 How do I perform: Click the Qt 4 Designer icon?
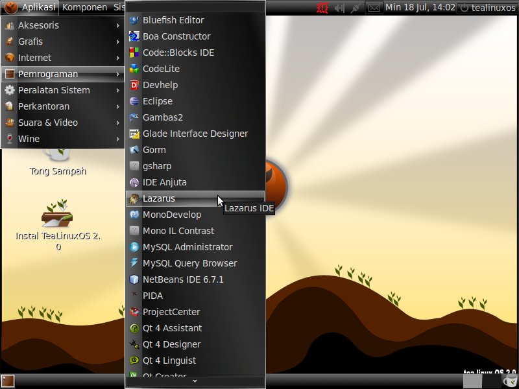coord(134,344)
